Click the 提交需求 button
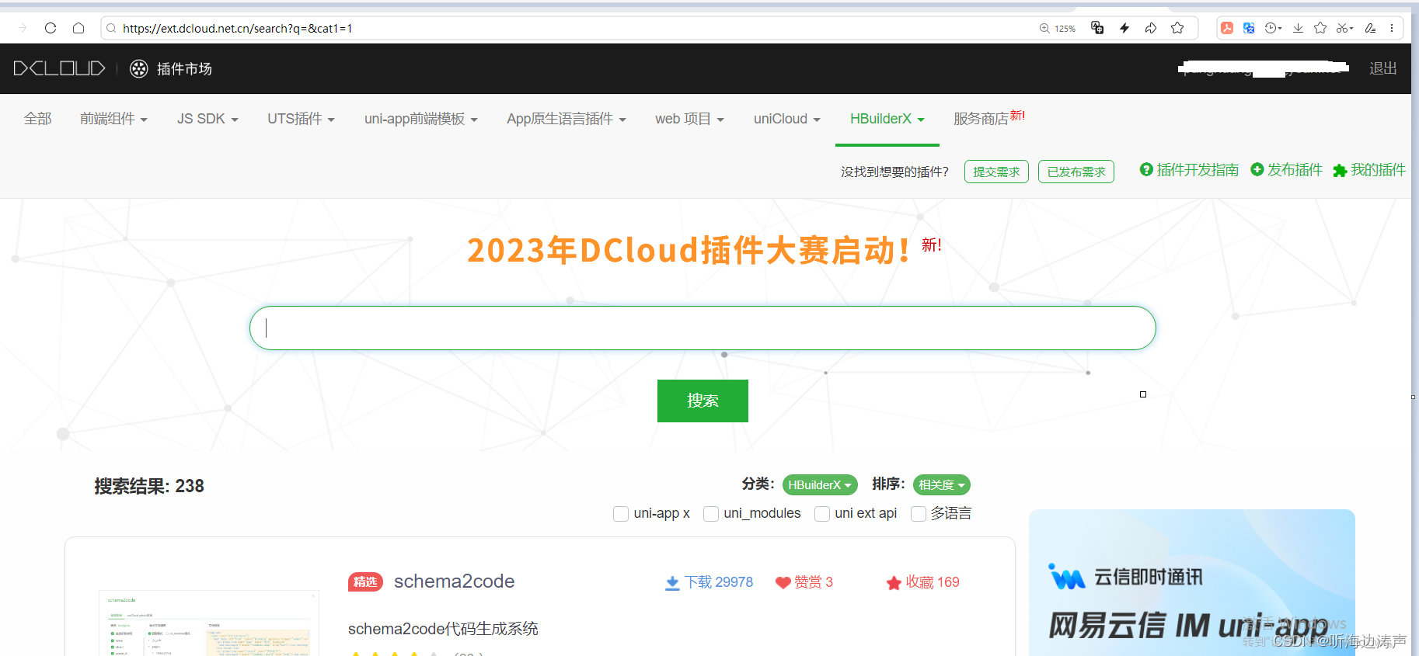Screen dimensions: 1419x656 tap(996, 172)
